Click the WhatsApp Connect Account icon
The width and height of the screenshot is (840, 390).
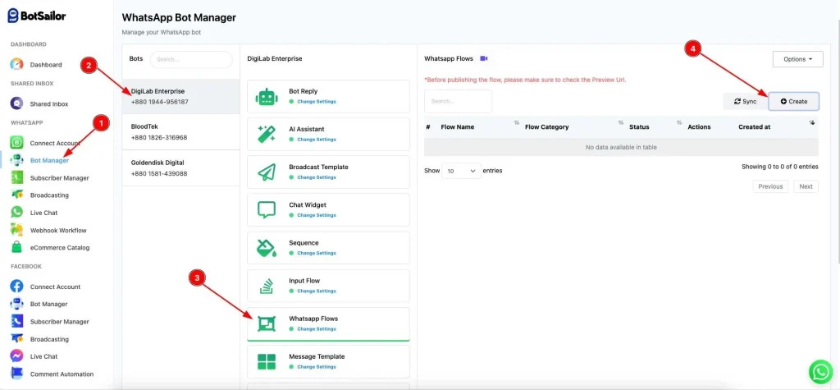(x=16, y=143)
